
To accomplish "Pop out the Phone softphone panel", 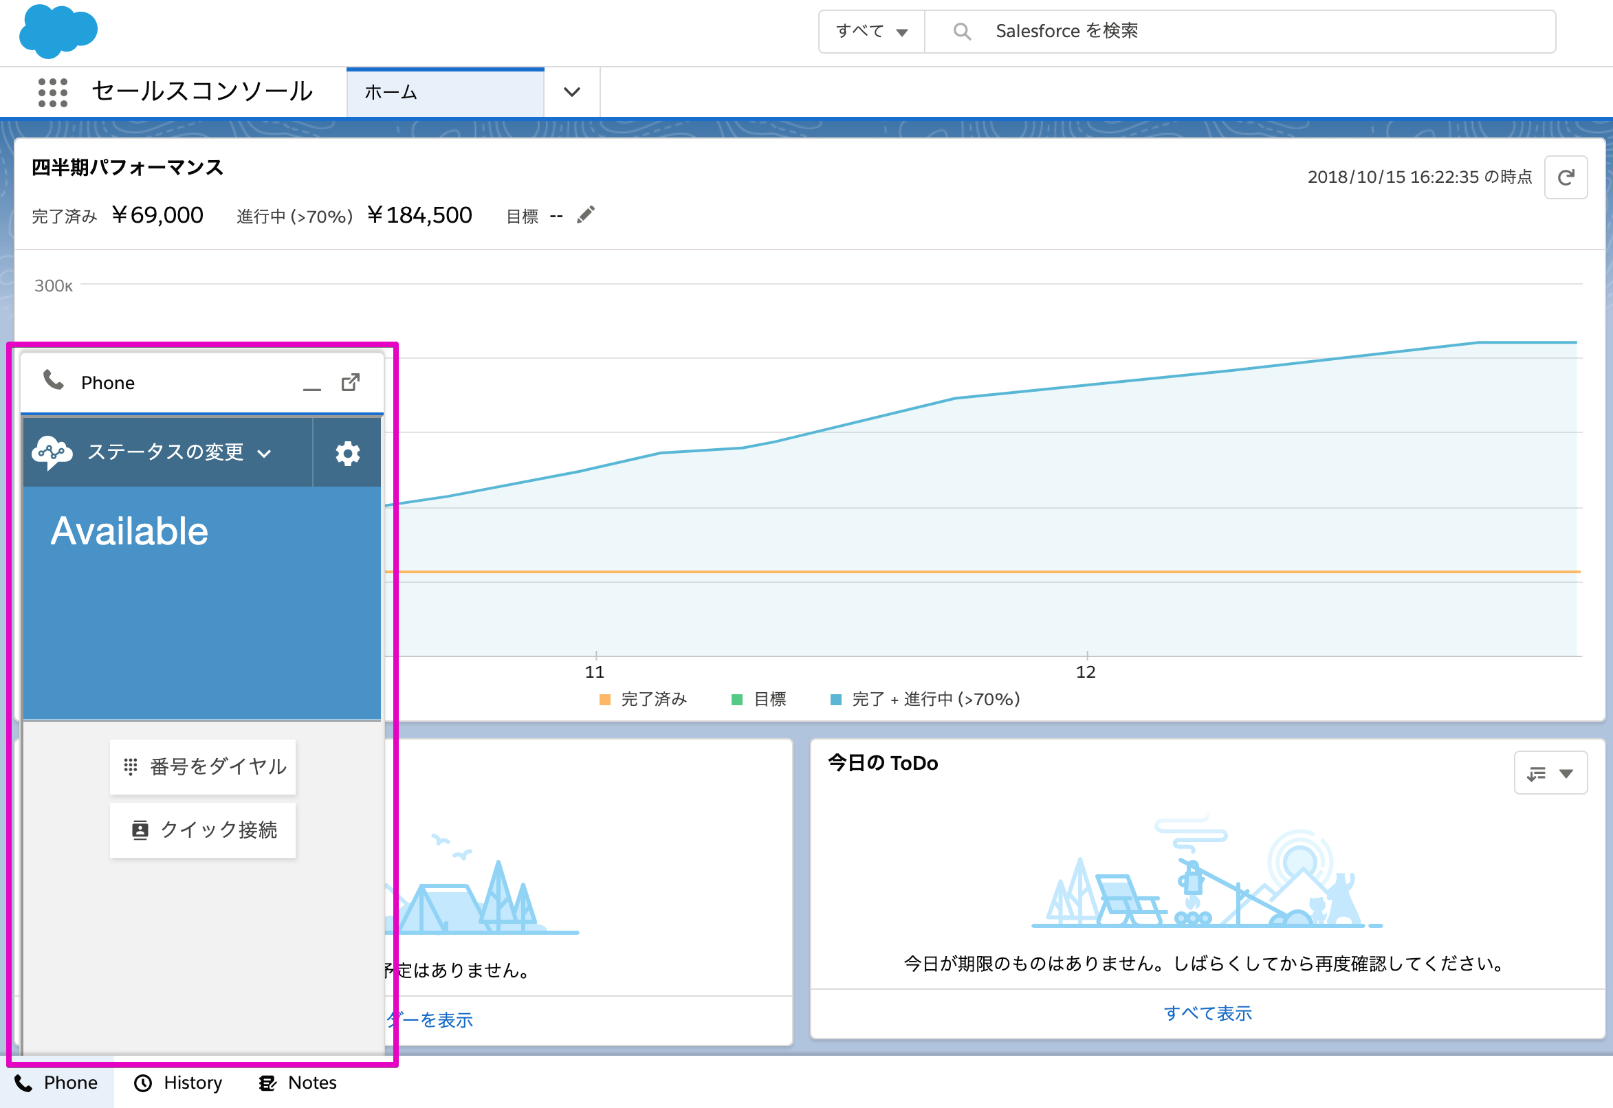I will [x=350, y=382].
